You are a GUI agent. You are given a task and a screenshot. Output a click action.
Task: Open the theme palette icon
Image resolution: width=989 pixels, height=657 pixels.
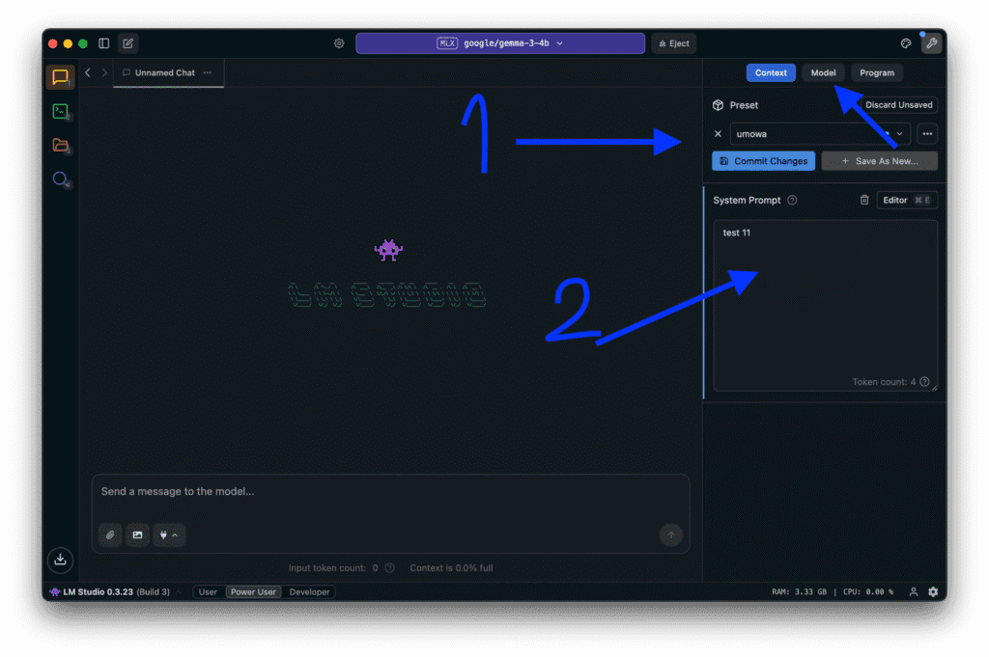coord(906,43)
